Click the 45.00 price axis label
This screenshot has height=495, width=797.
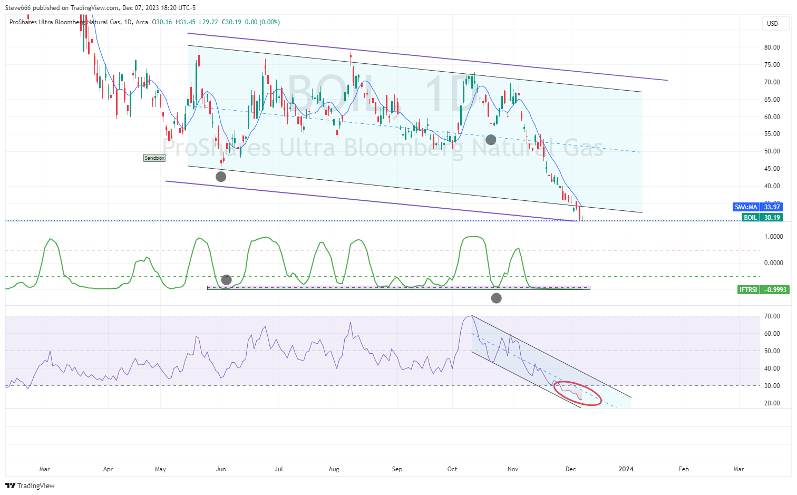[772, 169]
